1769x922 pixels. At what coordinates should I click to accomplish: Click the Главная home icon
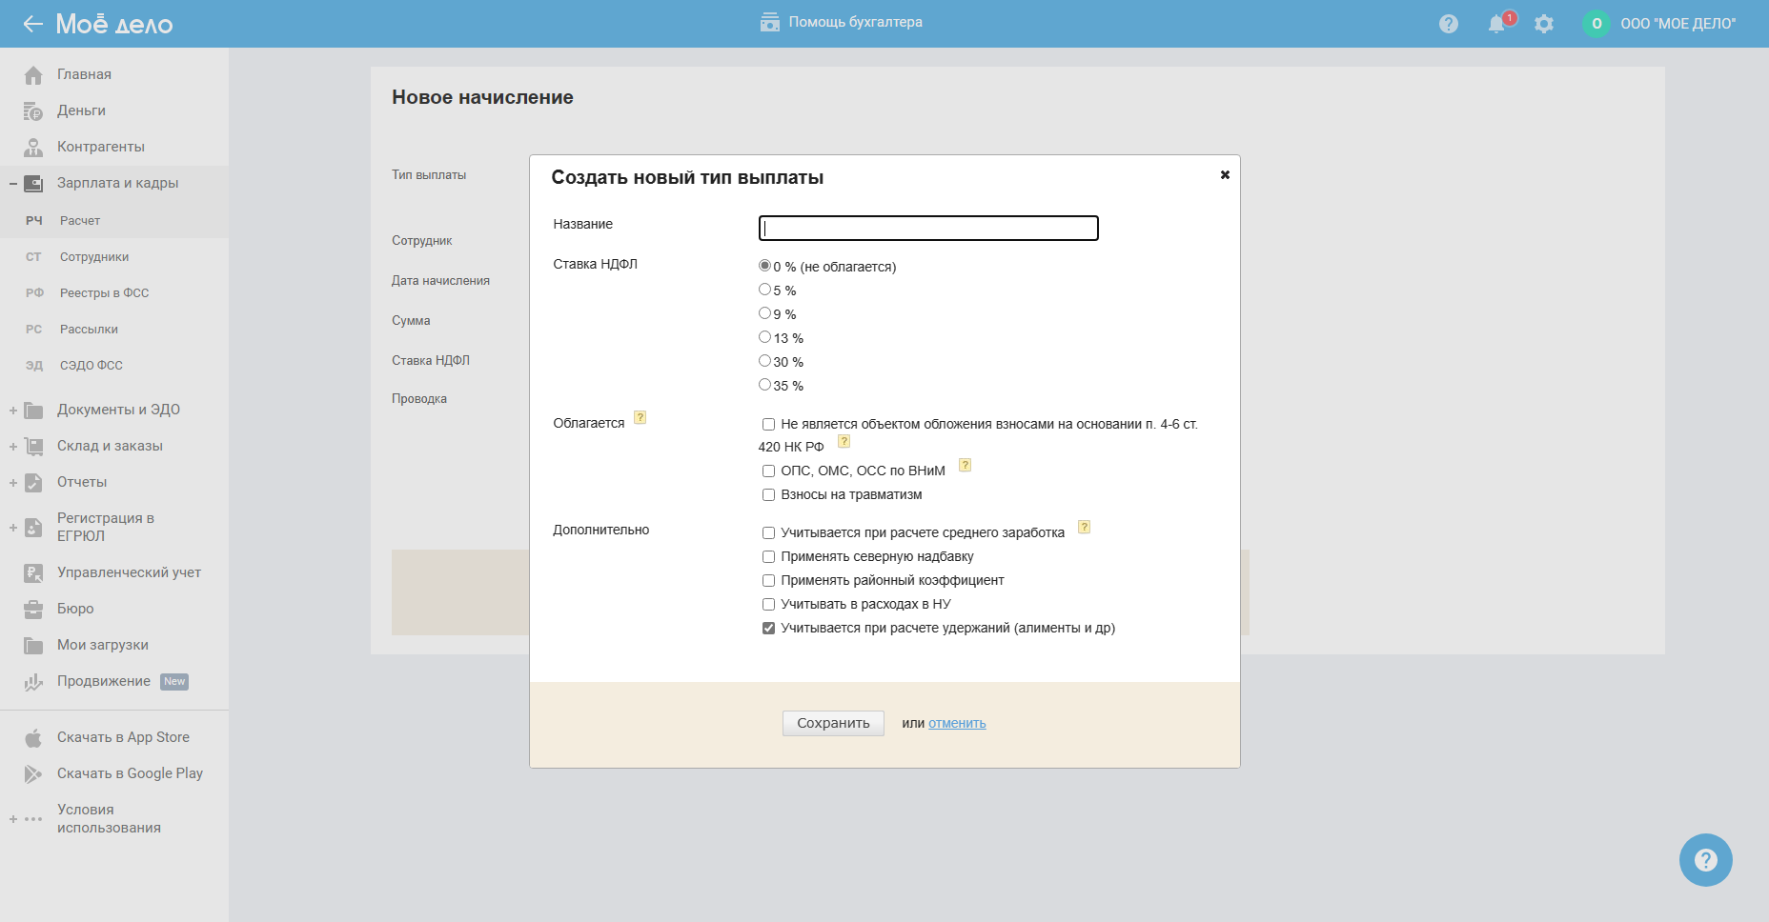33,75
